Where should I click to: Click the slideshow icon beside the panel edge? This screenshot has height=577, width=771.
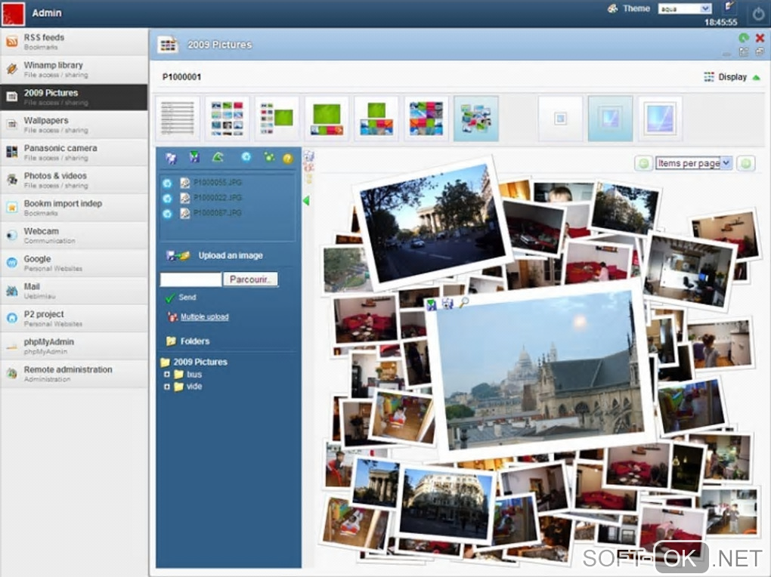pyautogui.click(x=309, y=157)
